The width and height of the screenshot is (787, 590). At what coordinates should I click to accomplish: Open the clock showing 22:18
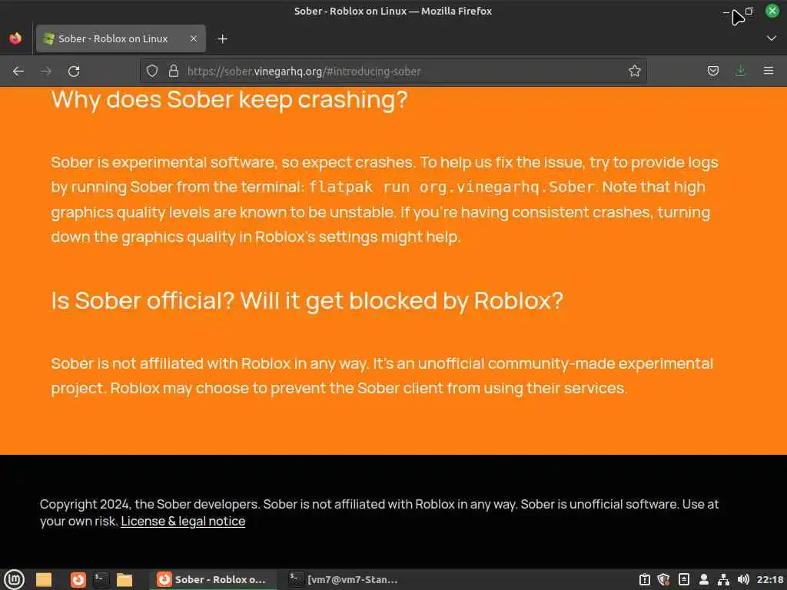(x=770, y=579)
